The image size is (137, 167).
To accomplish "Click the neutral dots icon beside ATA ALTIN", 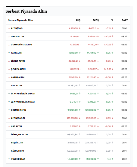I will (9, 86).
